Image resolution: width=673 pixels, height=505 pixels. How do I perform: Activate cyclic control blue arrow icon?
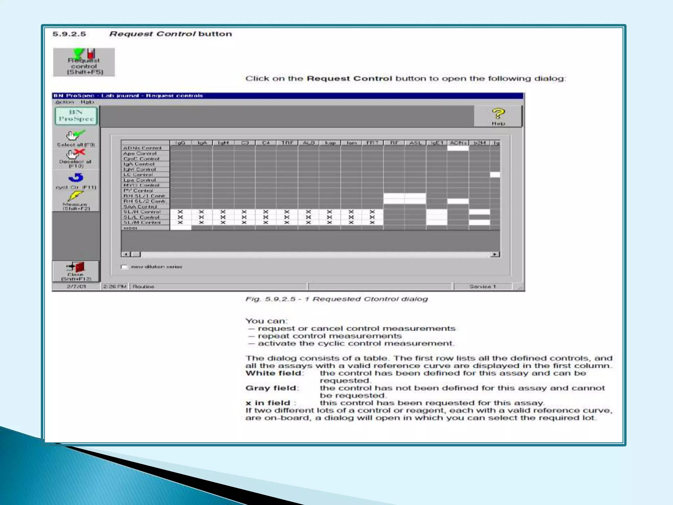tap(76, 178)
